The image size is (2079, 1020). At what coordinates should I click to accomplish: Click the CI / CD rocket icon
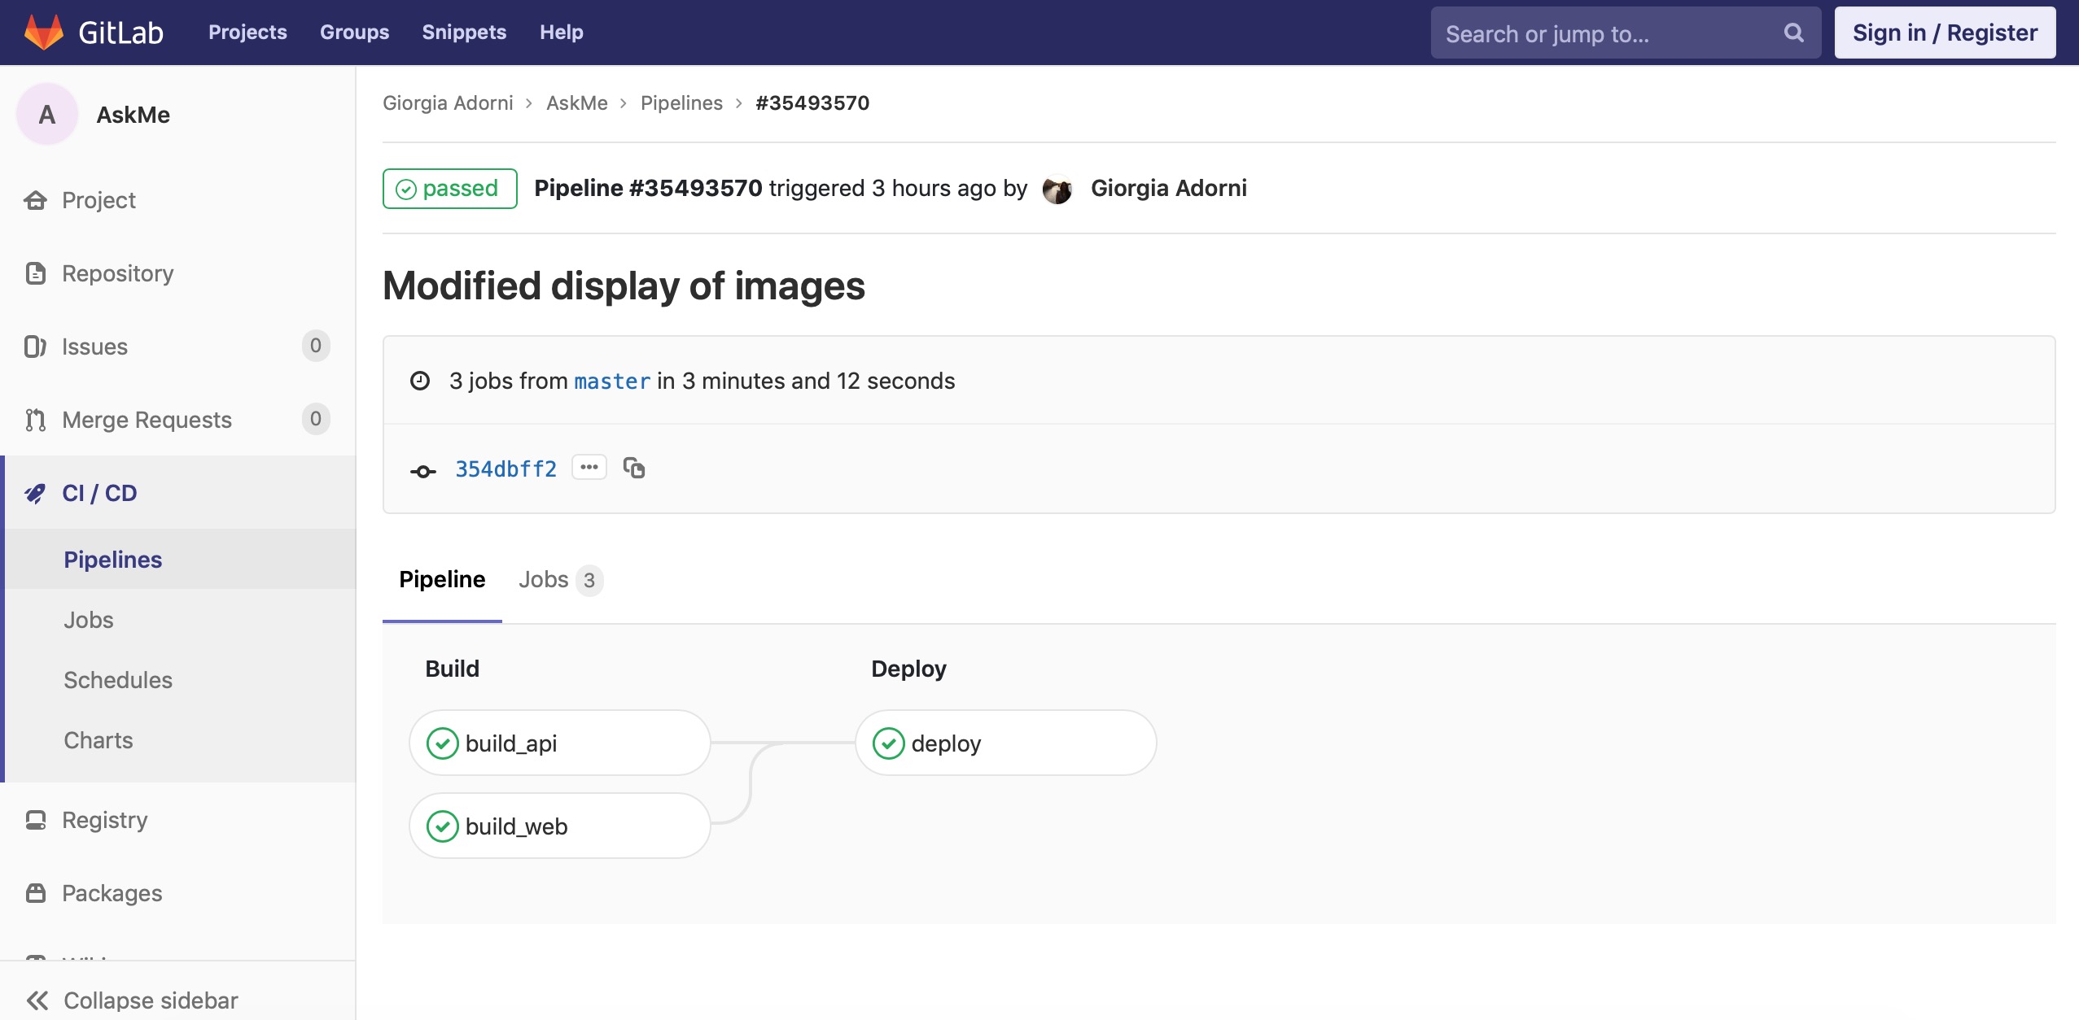click(35, 493)
